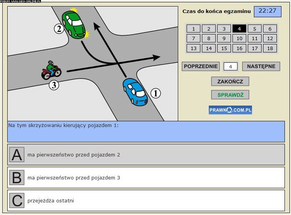Click highlighted question 4 button
The height and width of the screenshot is (215, 291).
coord(239,29)
